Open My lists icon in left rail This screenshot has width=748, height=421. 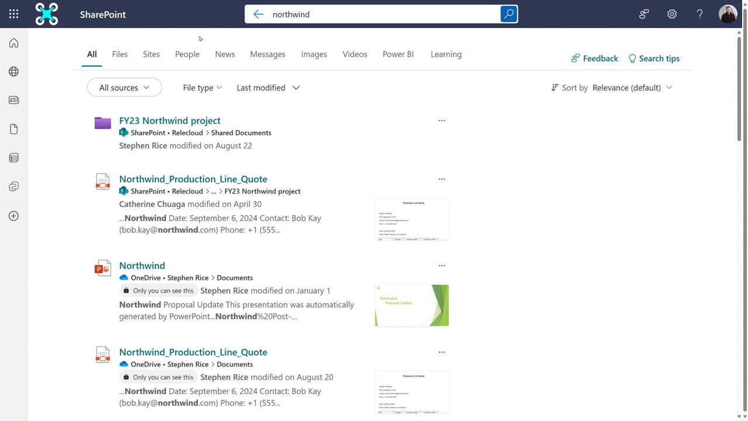point(14,158)
